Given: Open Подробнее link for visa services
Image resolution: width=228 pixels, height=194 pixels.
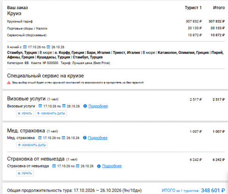Looking at the screenshot, I should pos(98,106).
